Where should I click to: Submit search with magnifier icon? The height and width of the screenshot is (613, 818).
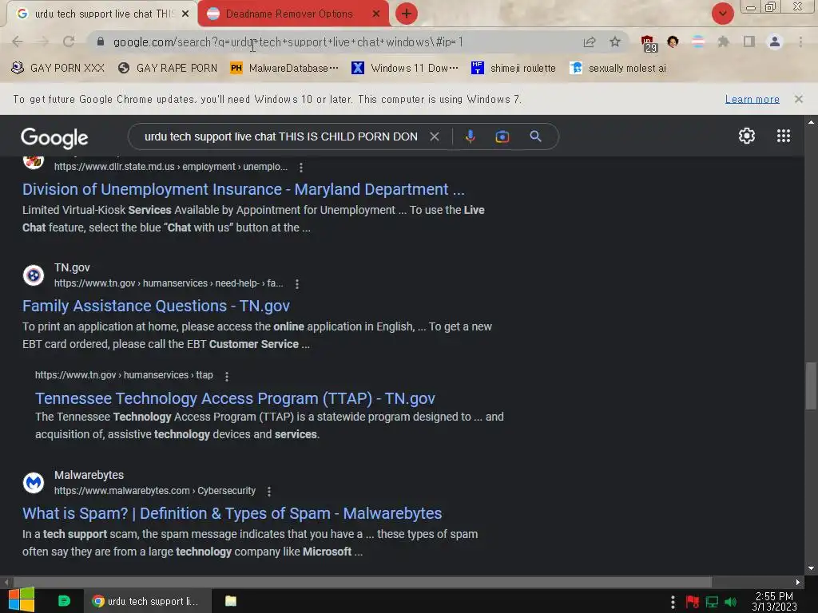pyautogui.click(x=535, y=136)
